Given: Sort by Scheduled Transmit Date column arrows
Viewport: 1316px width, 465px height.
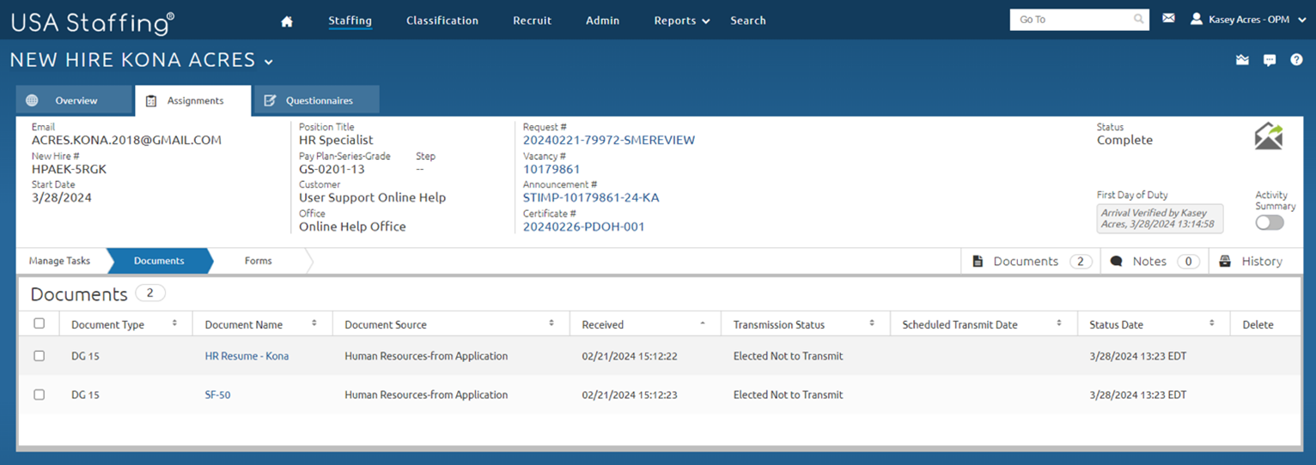Looking at the screenshot, I should coord(1058,323).
